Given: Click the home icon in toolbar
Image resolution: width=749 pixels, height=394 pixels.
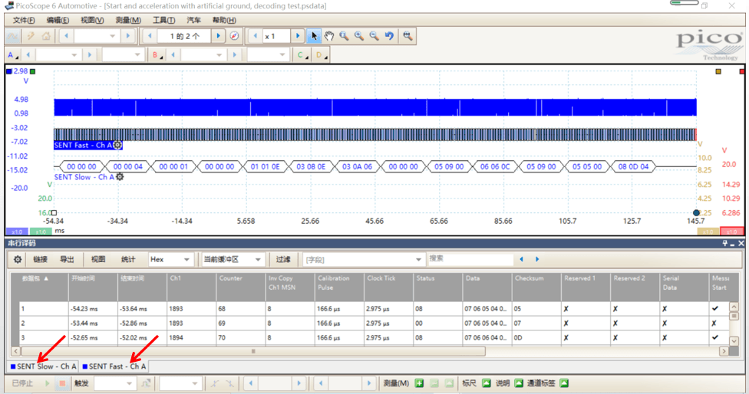Looking at the screenshot, I should pyautogui.click(x=46, y=36).
